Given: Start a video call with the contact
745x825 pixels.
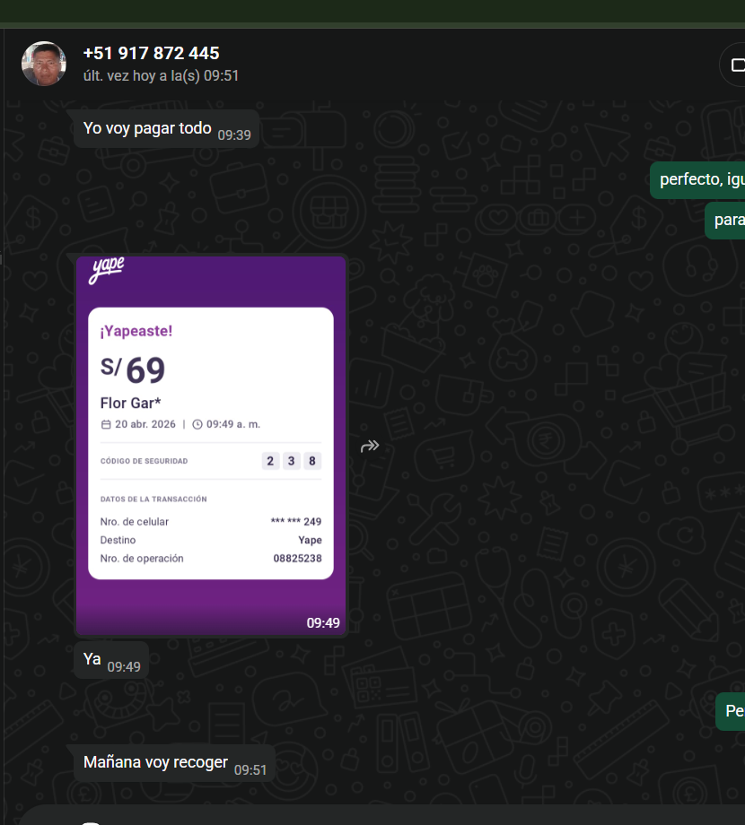Looking at the screenshot, I should click(736, 65).
